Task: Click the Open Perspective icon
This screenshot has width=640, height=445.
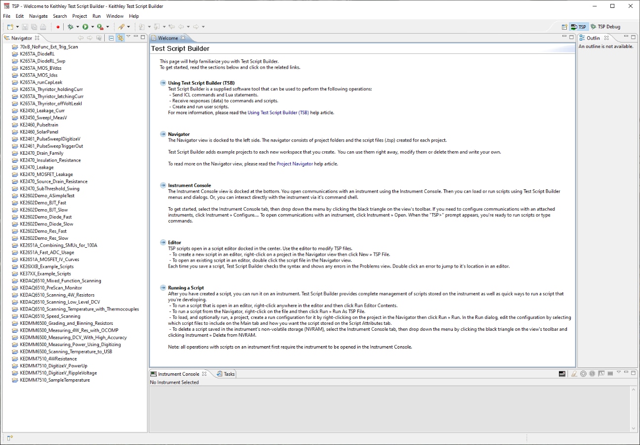Action: coord(564,27)
